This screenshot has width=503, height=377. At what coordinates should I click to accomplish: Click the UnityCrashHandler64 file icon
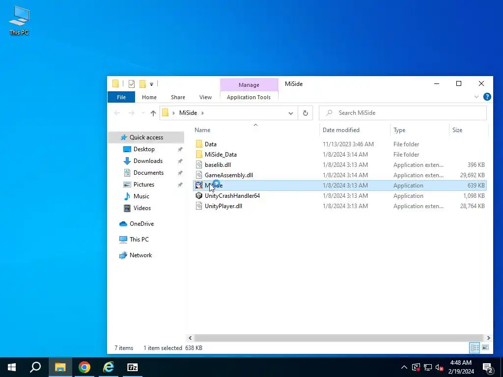(199, 195)
